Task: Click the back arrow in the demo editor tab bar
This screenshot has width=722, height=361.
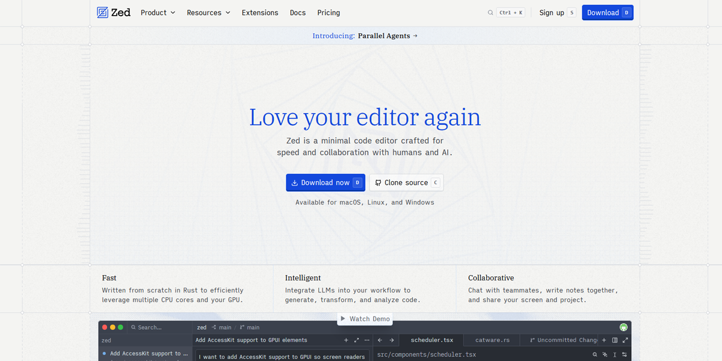Action: pyautogui.click(x=380, y=340)
